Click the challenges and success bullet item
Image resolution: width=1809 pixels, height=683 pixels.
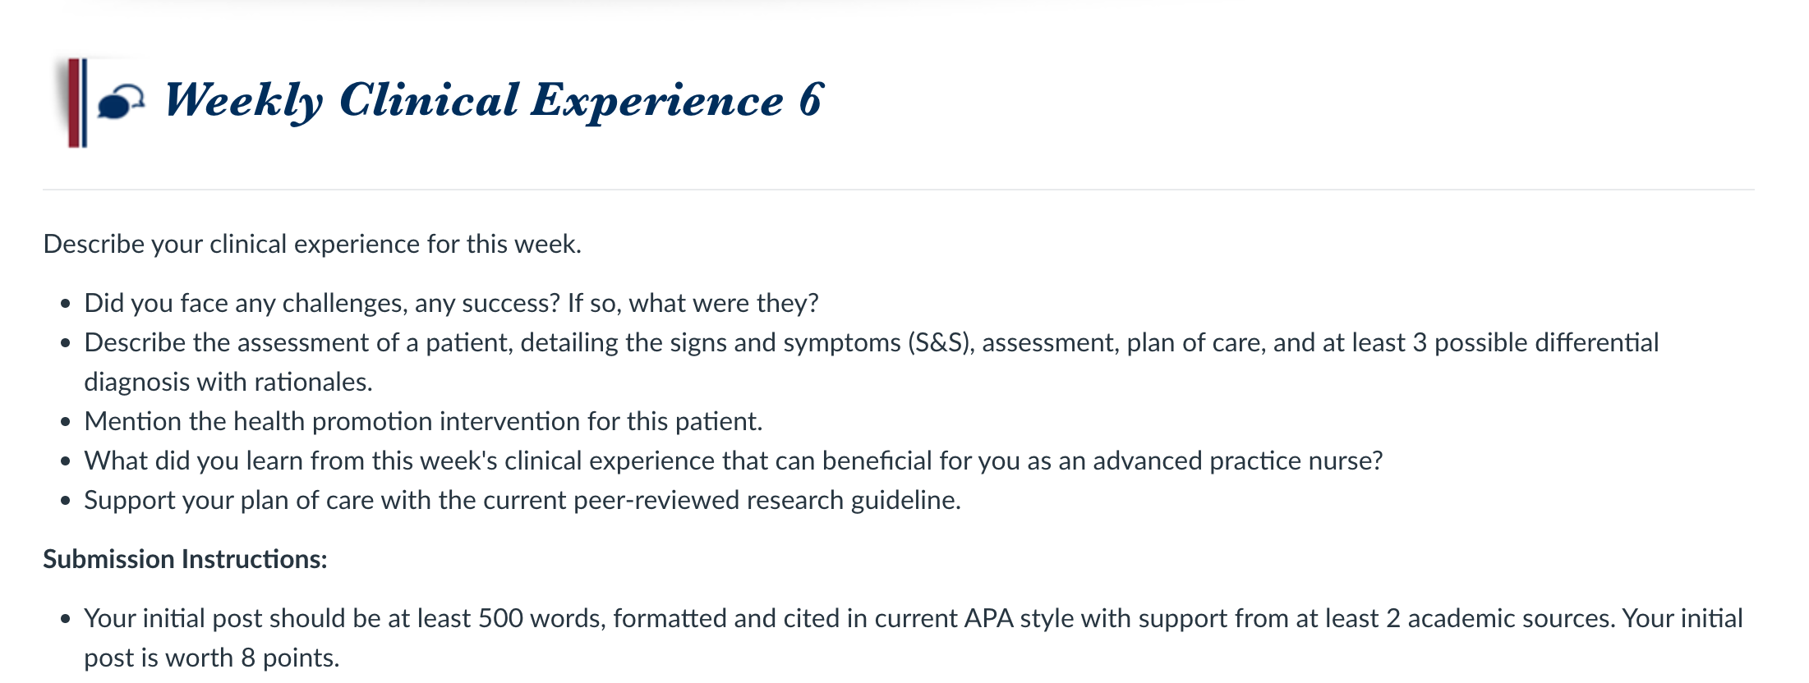tap(451, 303)
